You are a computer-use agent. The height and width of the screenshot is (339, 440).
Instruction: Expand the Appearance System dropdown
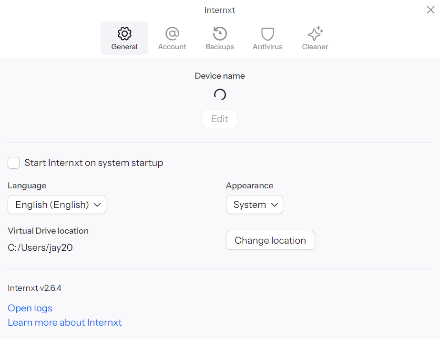click(x=254, y=205)
